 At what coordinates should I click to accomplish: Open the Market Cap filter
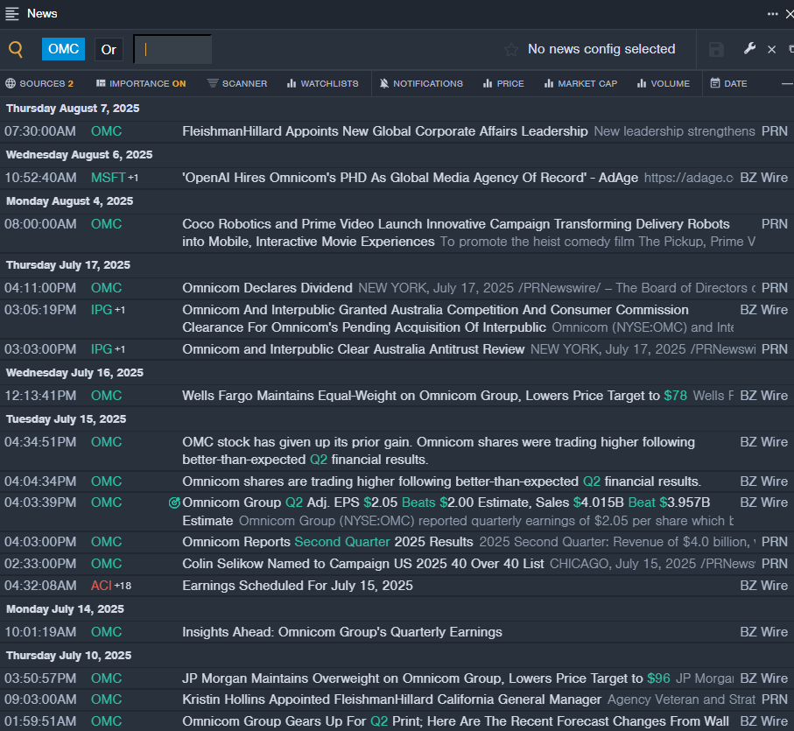[x=580, y=83]
